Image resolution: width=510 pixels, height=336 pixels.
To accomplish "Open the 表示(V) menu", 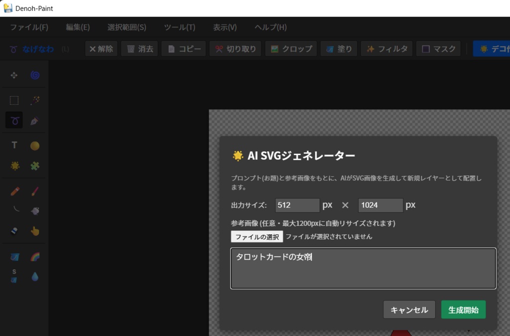I will [225, 27].
